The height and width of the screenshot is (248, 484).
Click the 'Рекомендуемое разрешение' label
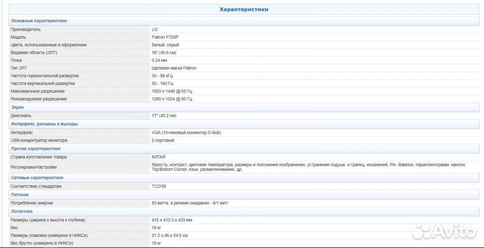38,99
